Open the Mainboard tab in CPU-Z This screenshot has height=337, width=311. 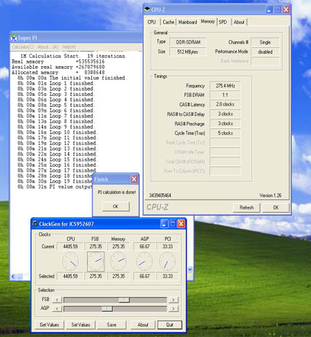pyautogui.click(x=188, y=22)
